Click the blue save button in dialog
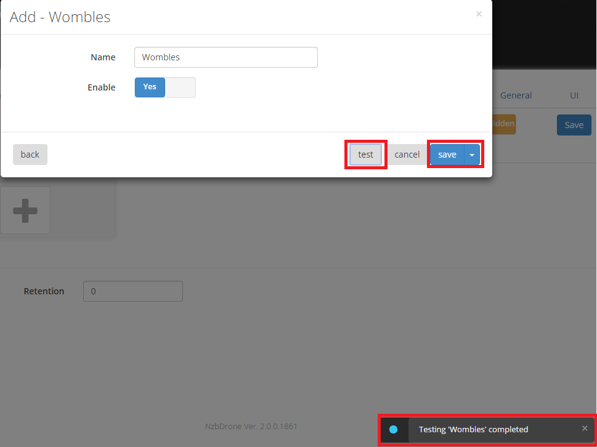The width and height of the screenshot is (597, 447). [447, 155]
